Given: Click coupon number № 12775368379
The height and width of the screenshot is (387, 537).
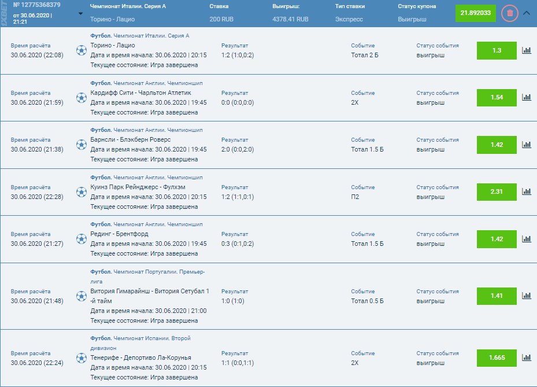Looking at the screenshot, I should (36, 5).
